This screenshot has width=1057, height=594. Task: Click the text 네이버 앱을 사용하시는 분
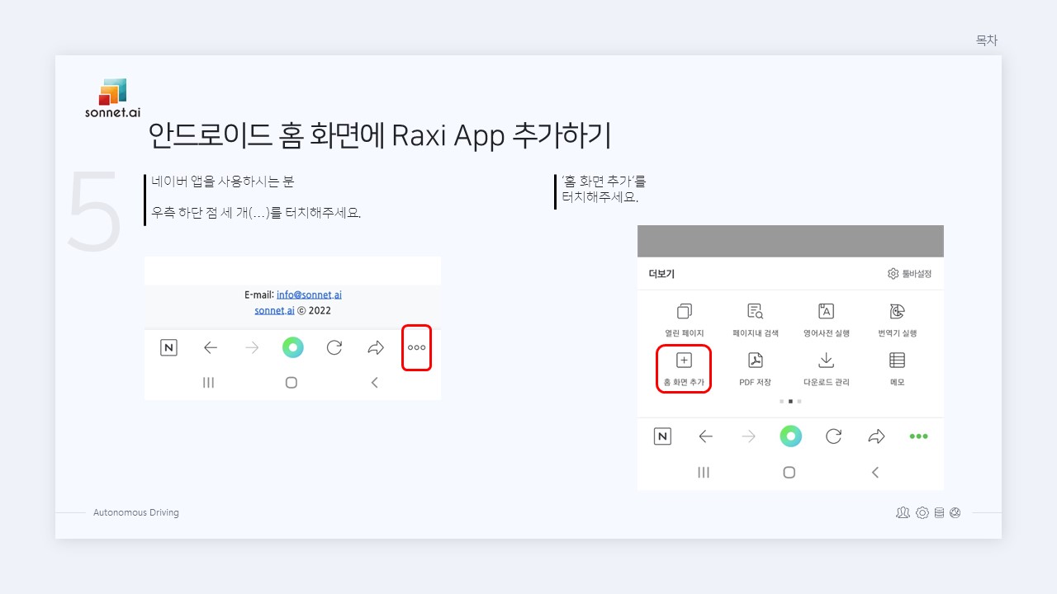[222, 182]
